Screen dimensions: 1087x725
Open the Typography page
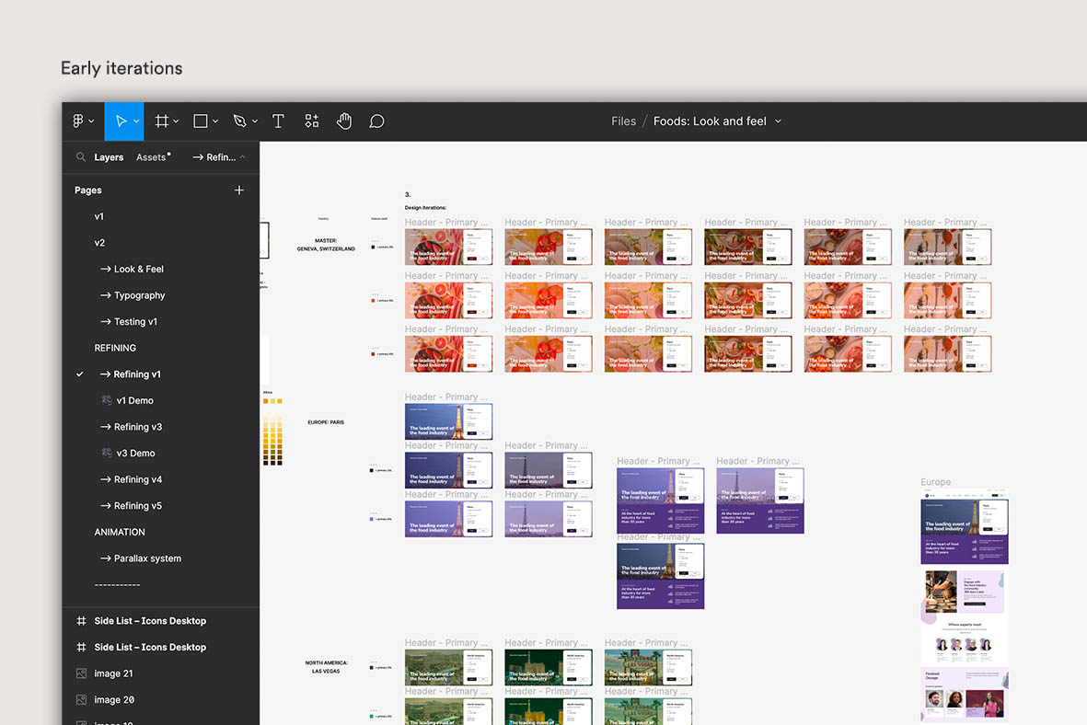click(x=133, y=295)
